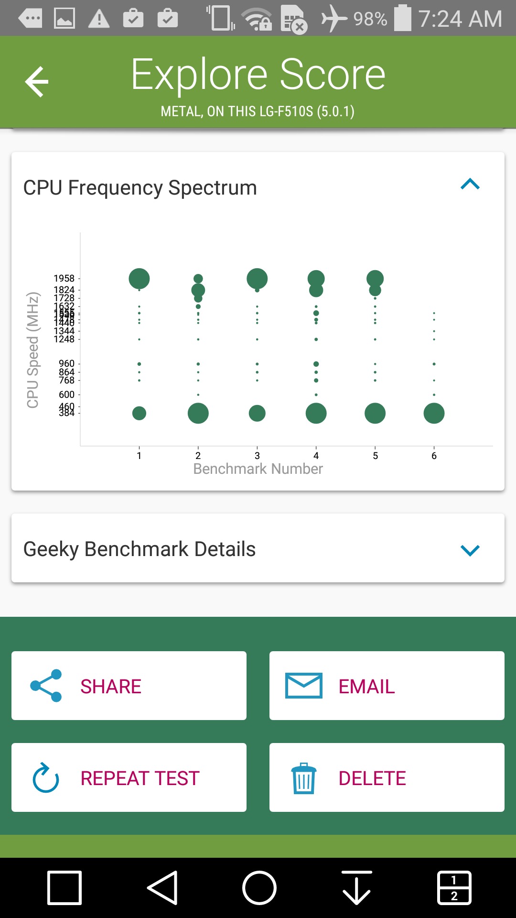Tap the email envelope icon
The image size is (516, 918).
(303, 686)
